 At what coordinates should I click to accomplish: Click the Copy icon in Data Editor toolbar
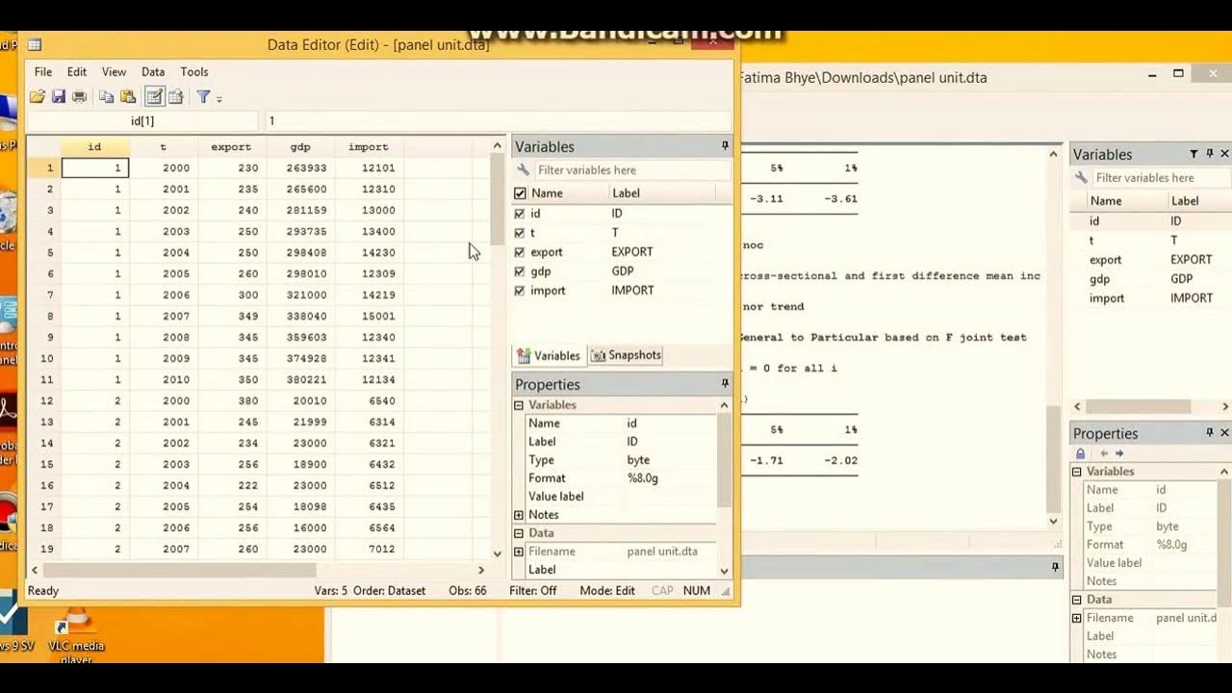106,97
